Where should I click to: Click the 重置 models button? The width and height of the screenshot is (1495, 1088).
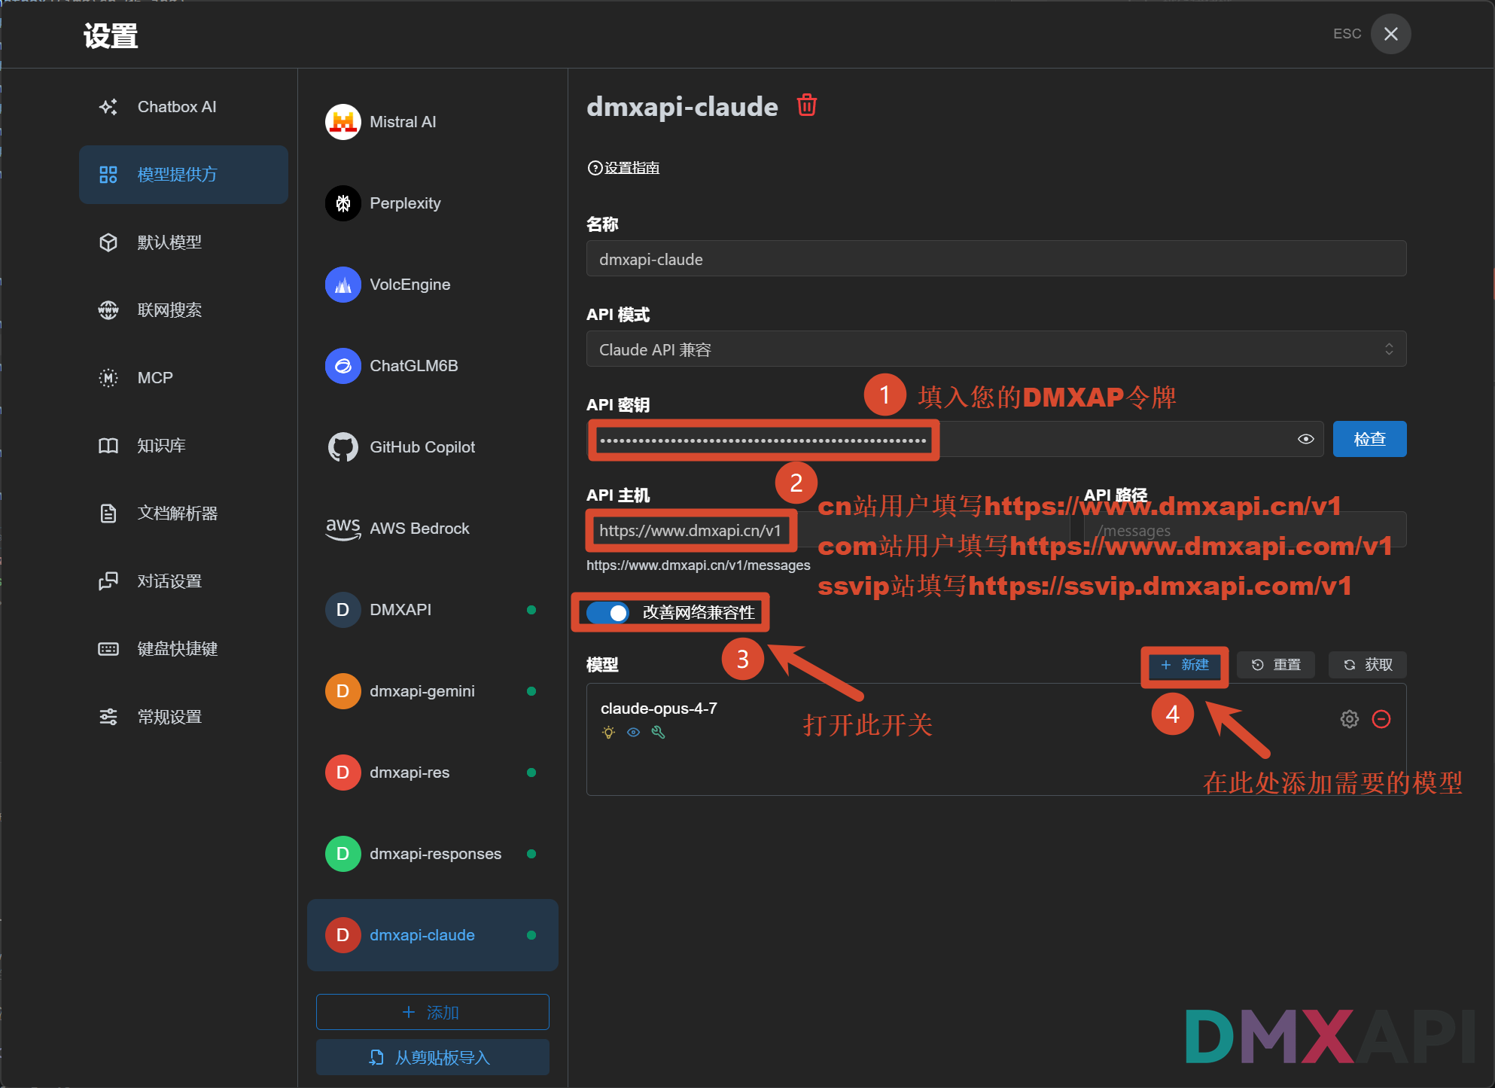(1277, 665)
